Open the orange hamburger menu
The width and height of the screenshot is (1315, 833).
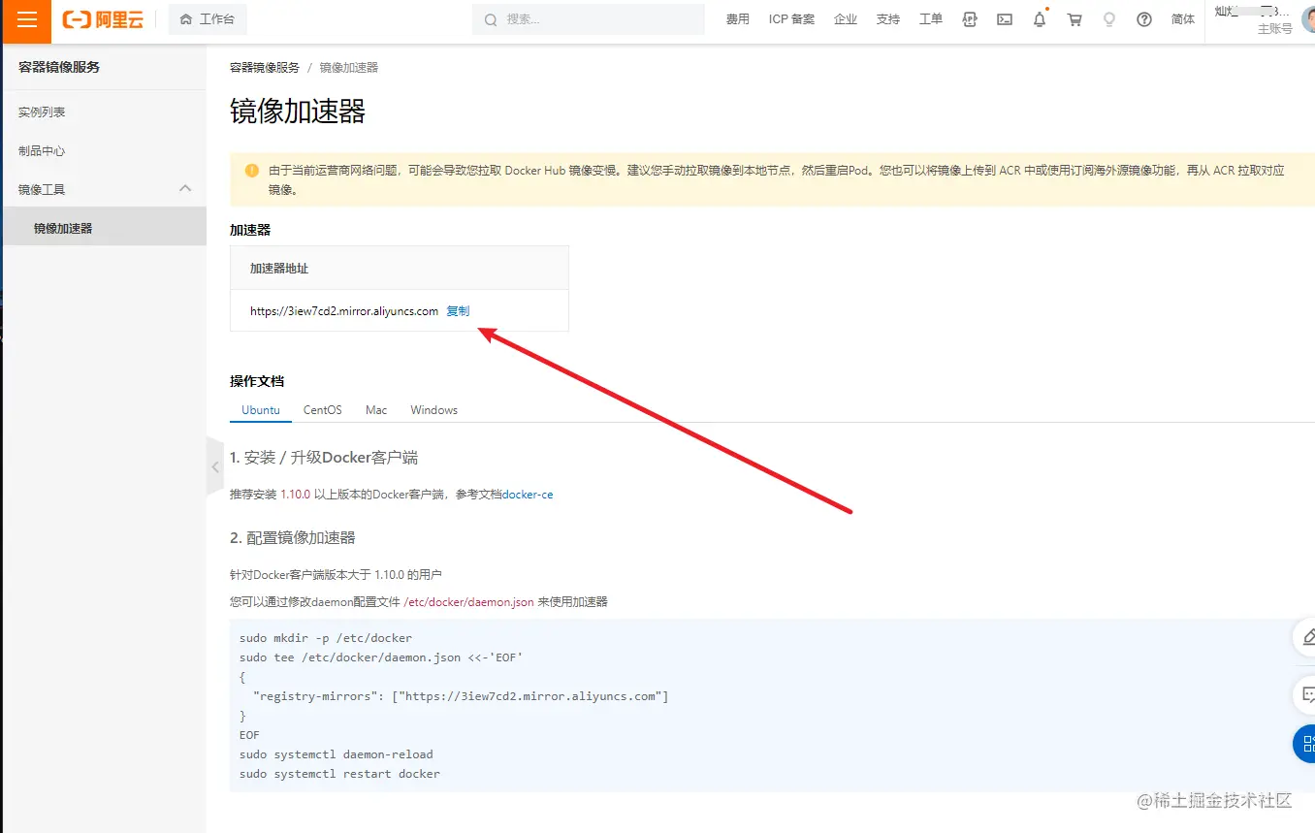(x=27, y=20)
